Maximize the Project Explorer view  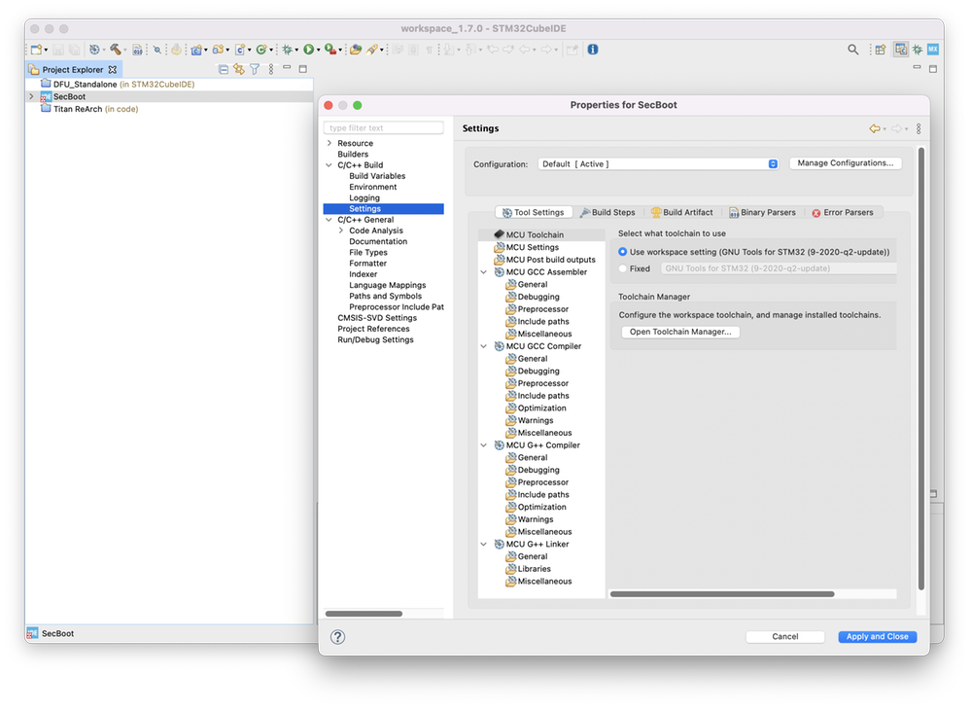click(x=303, y=69)
